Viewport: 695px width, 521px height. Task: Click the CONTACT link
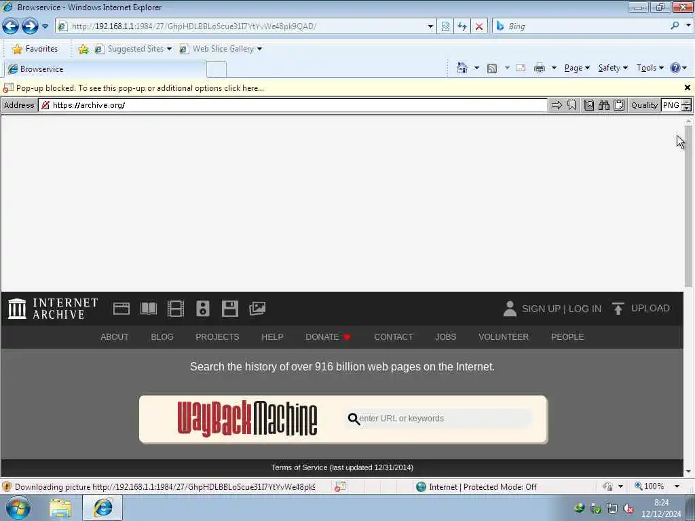393,336
